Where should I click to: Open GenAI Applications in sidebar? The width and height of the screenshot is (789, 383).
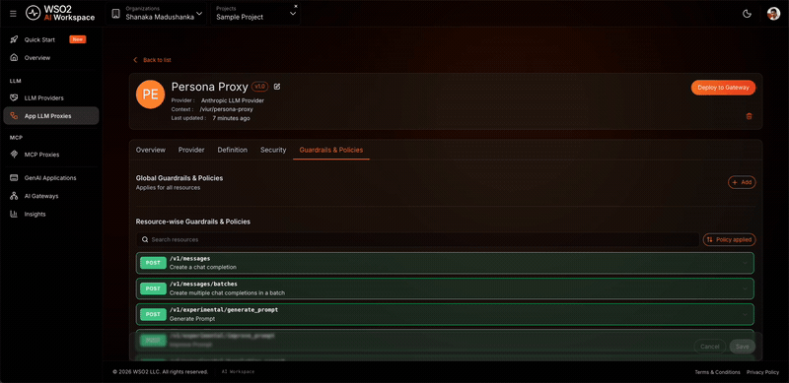[51, 178]
